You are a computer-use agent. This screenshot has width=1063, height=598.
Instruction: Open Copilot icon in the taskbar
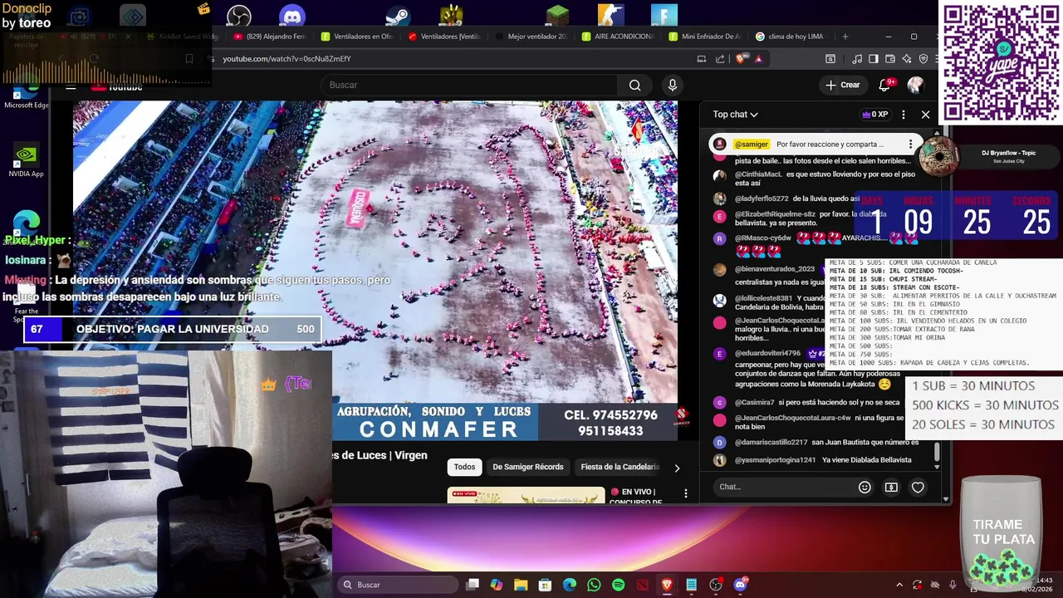click(497, 585)
